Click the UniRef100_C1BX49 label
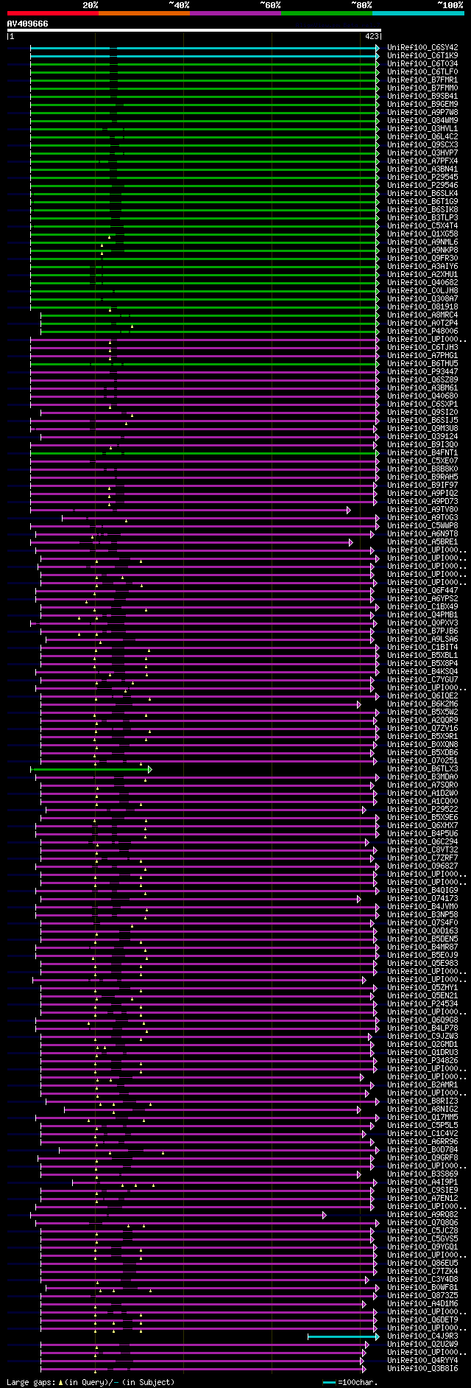Image resolution: width=471 pixels, height=1388 pixels. click(422, 606)
